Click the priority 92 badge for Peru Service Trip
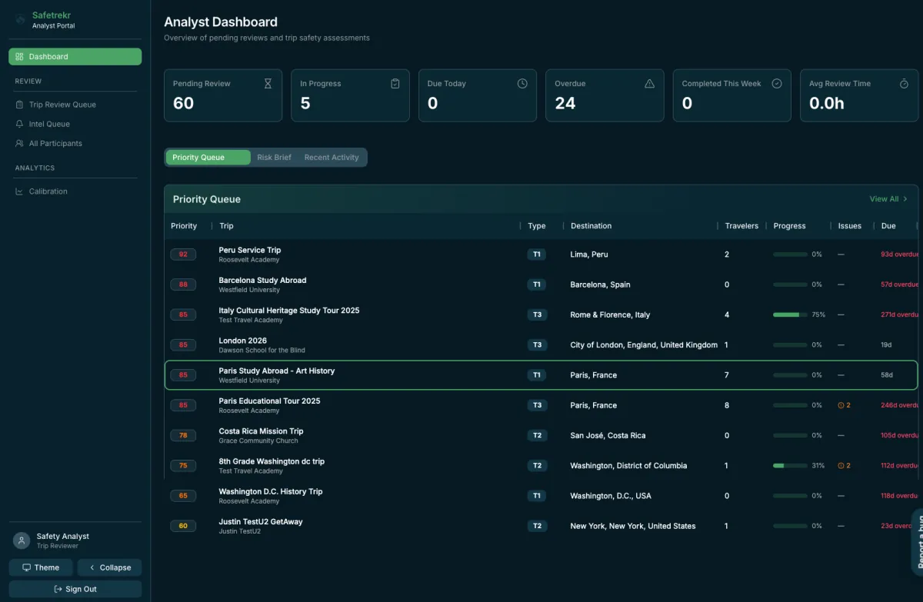Image resolution: width=923 pixels, height=602 pixels. [x=183, y=254]
